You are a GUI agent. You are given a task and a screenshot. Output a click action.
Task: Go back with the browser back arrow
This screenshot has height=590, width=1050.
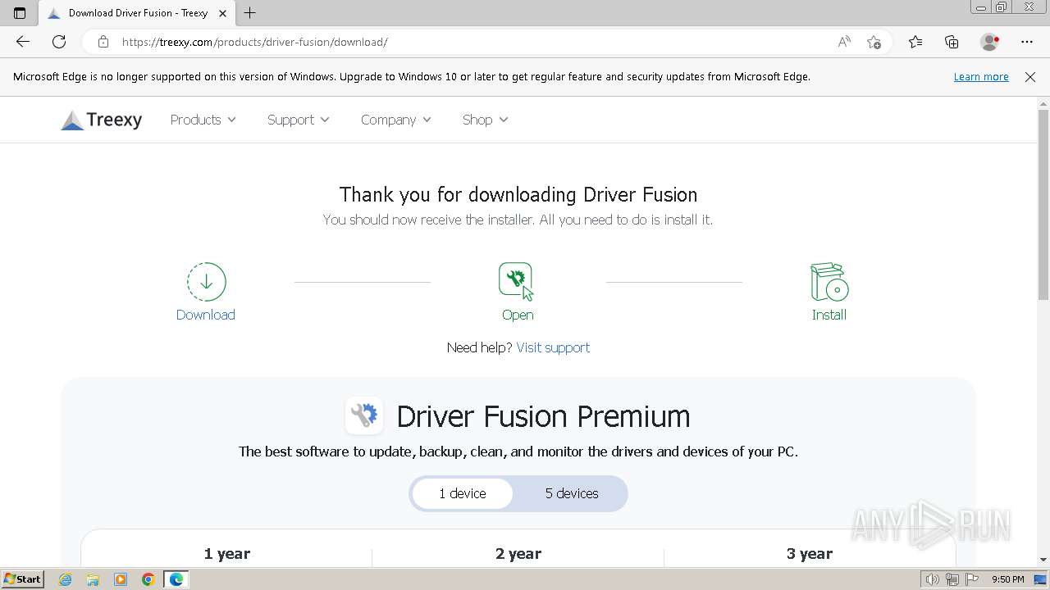pos(23,42)
